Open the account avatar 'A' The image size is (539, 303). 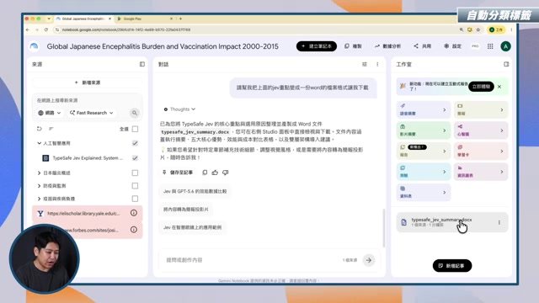click(505, 46)
